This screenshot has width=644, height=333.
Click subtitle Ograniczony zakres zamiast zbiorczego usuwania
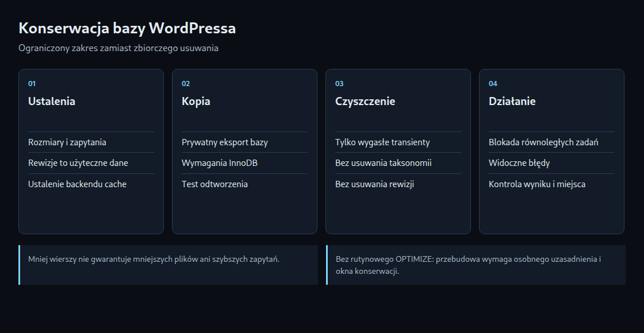tap(118, 48)
